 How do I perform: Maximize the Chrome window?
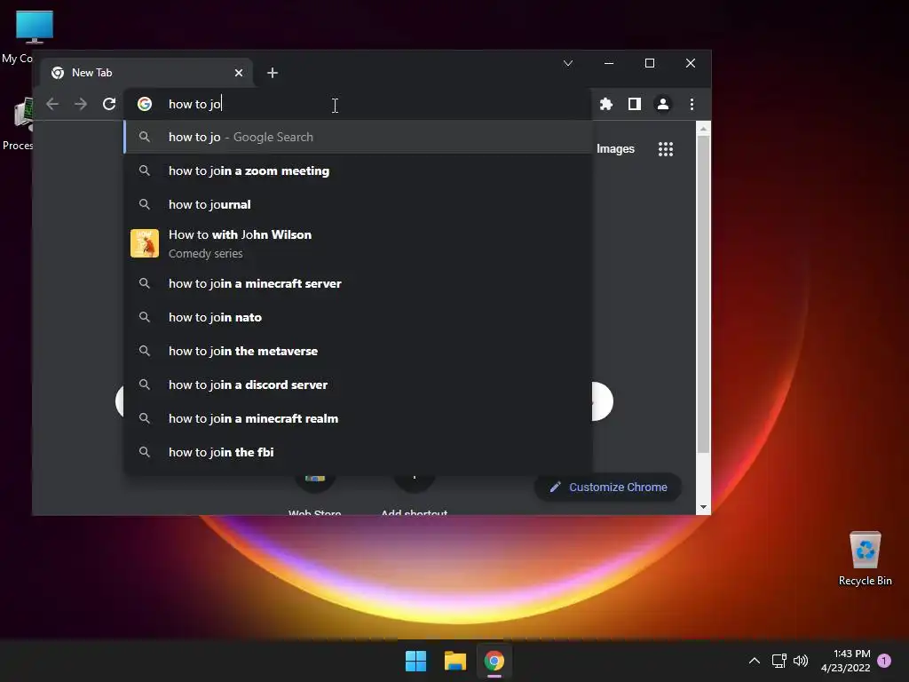tap(650, 63)
